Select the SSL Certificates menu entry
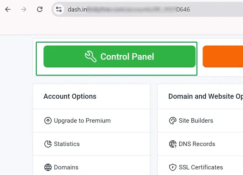The height and width of the screenshot is (175, 243). click(x=201, y=167)
